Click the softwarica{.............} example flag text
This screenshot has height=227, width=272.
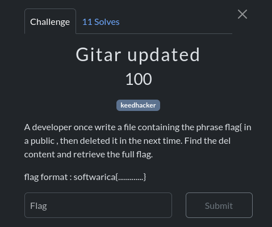[110, 177]
